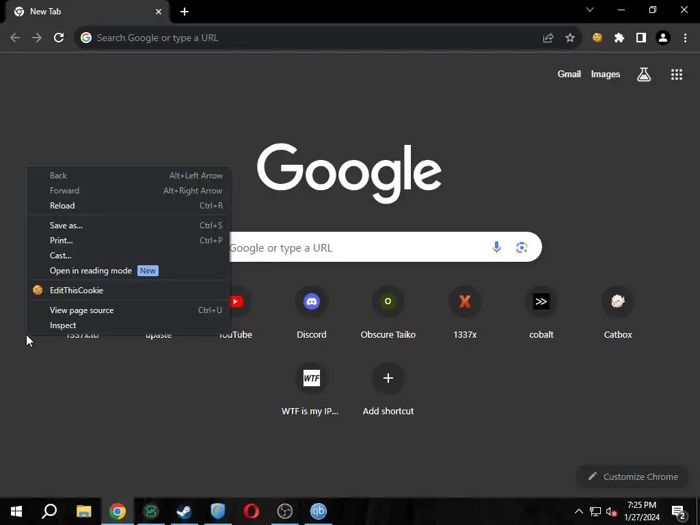The width and height of the screenshot is (700, 525).
Task: Open a new tab with plus button
Action: coord(185,12)
